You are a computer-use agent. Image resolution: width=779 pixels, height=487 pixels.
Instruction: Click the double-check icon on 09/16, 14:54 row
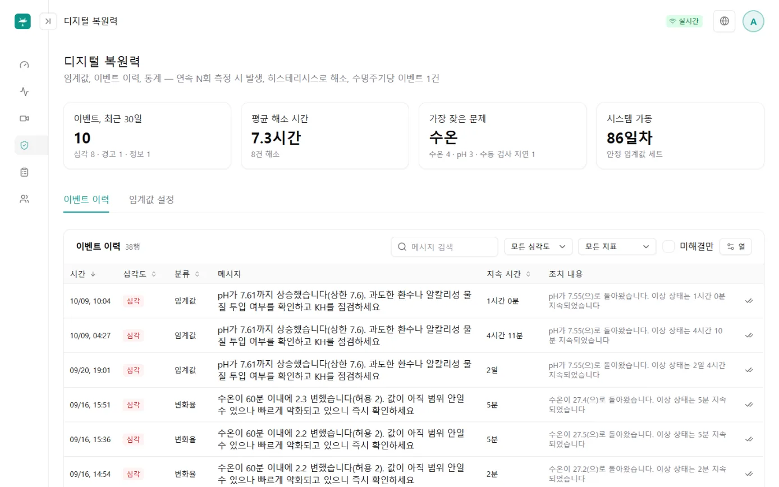(x=749, y=474)
